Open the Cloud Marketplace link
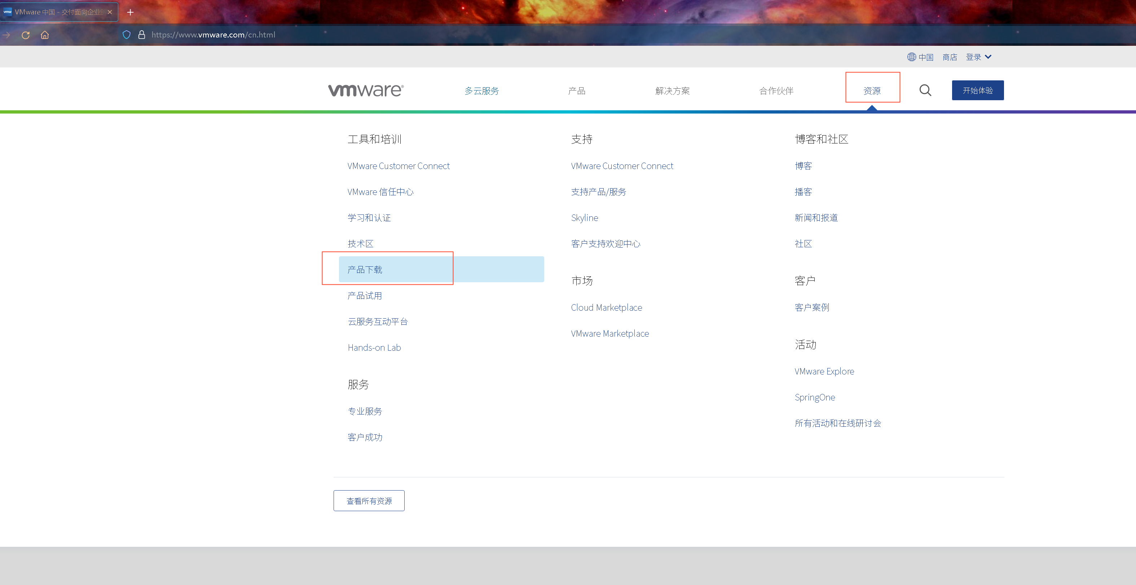The image size is (1136, 585). 606,308
